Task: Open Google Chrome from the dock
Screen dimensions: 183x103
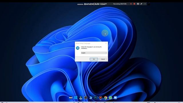Action: click(106, 98)
